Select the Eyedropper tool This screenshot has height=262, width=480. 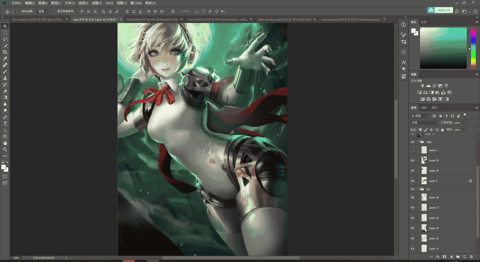click(x=5, y=58)
